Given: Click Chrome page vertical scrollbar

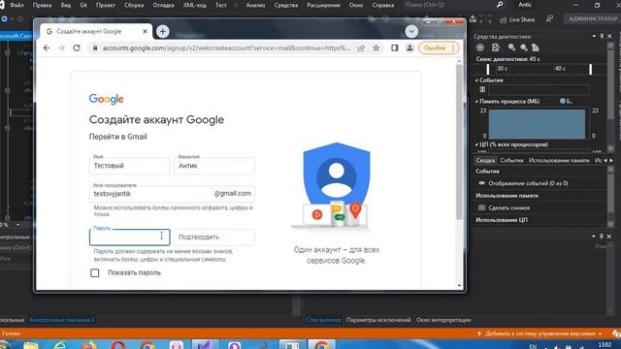Looking at the screenshot, I should click(459, 143).
